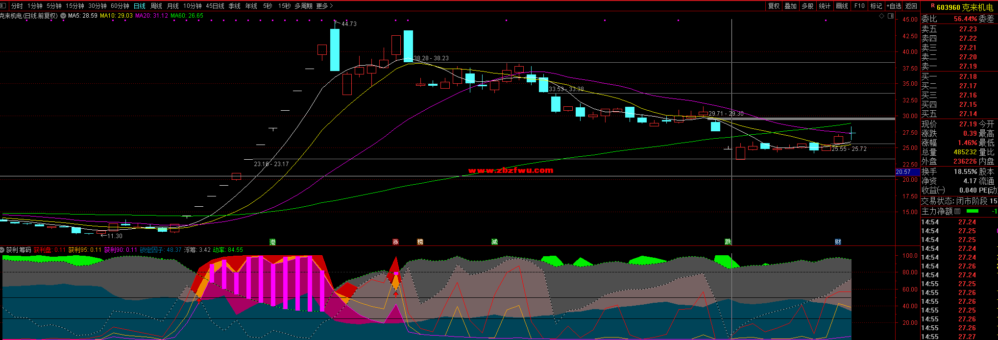The height and width of the screenshot is (340, 998).
Task: Select the 30分钟 period
Action: 97,6
